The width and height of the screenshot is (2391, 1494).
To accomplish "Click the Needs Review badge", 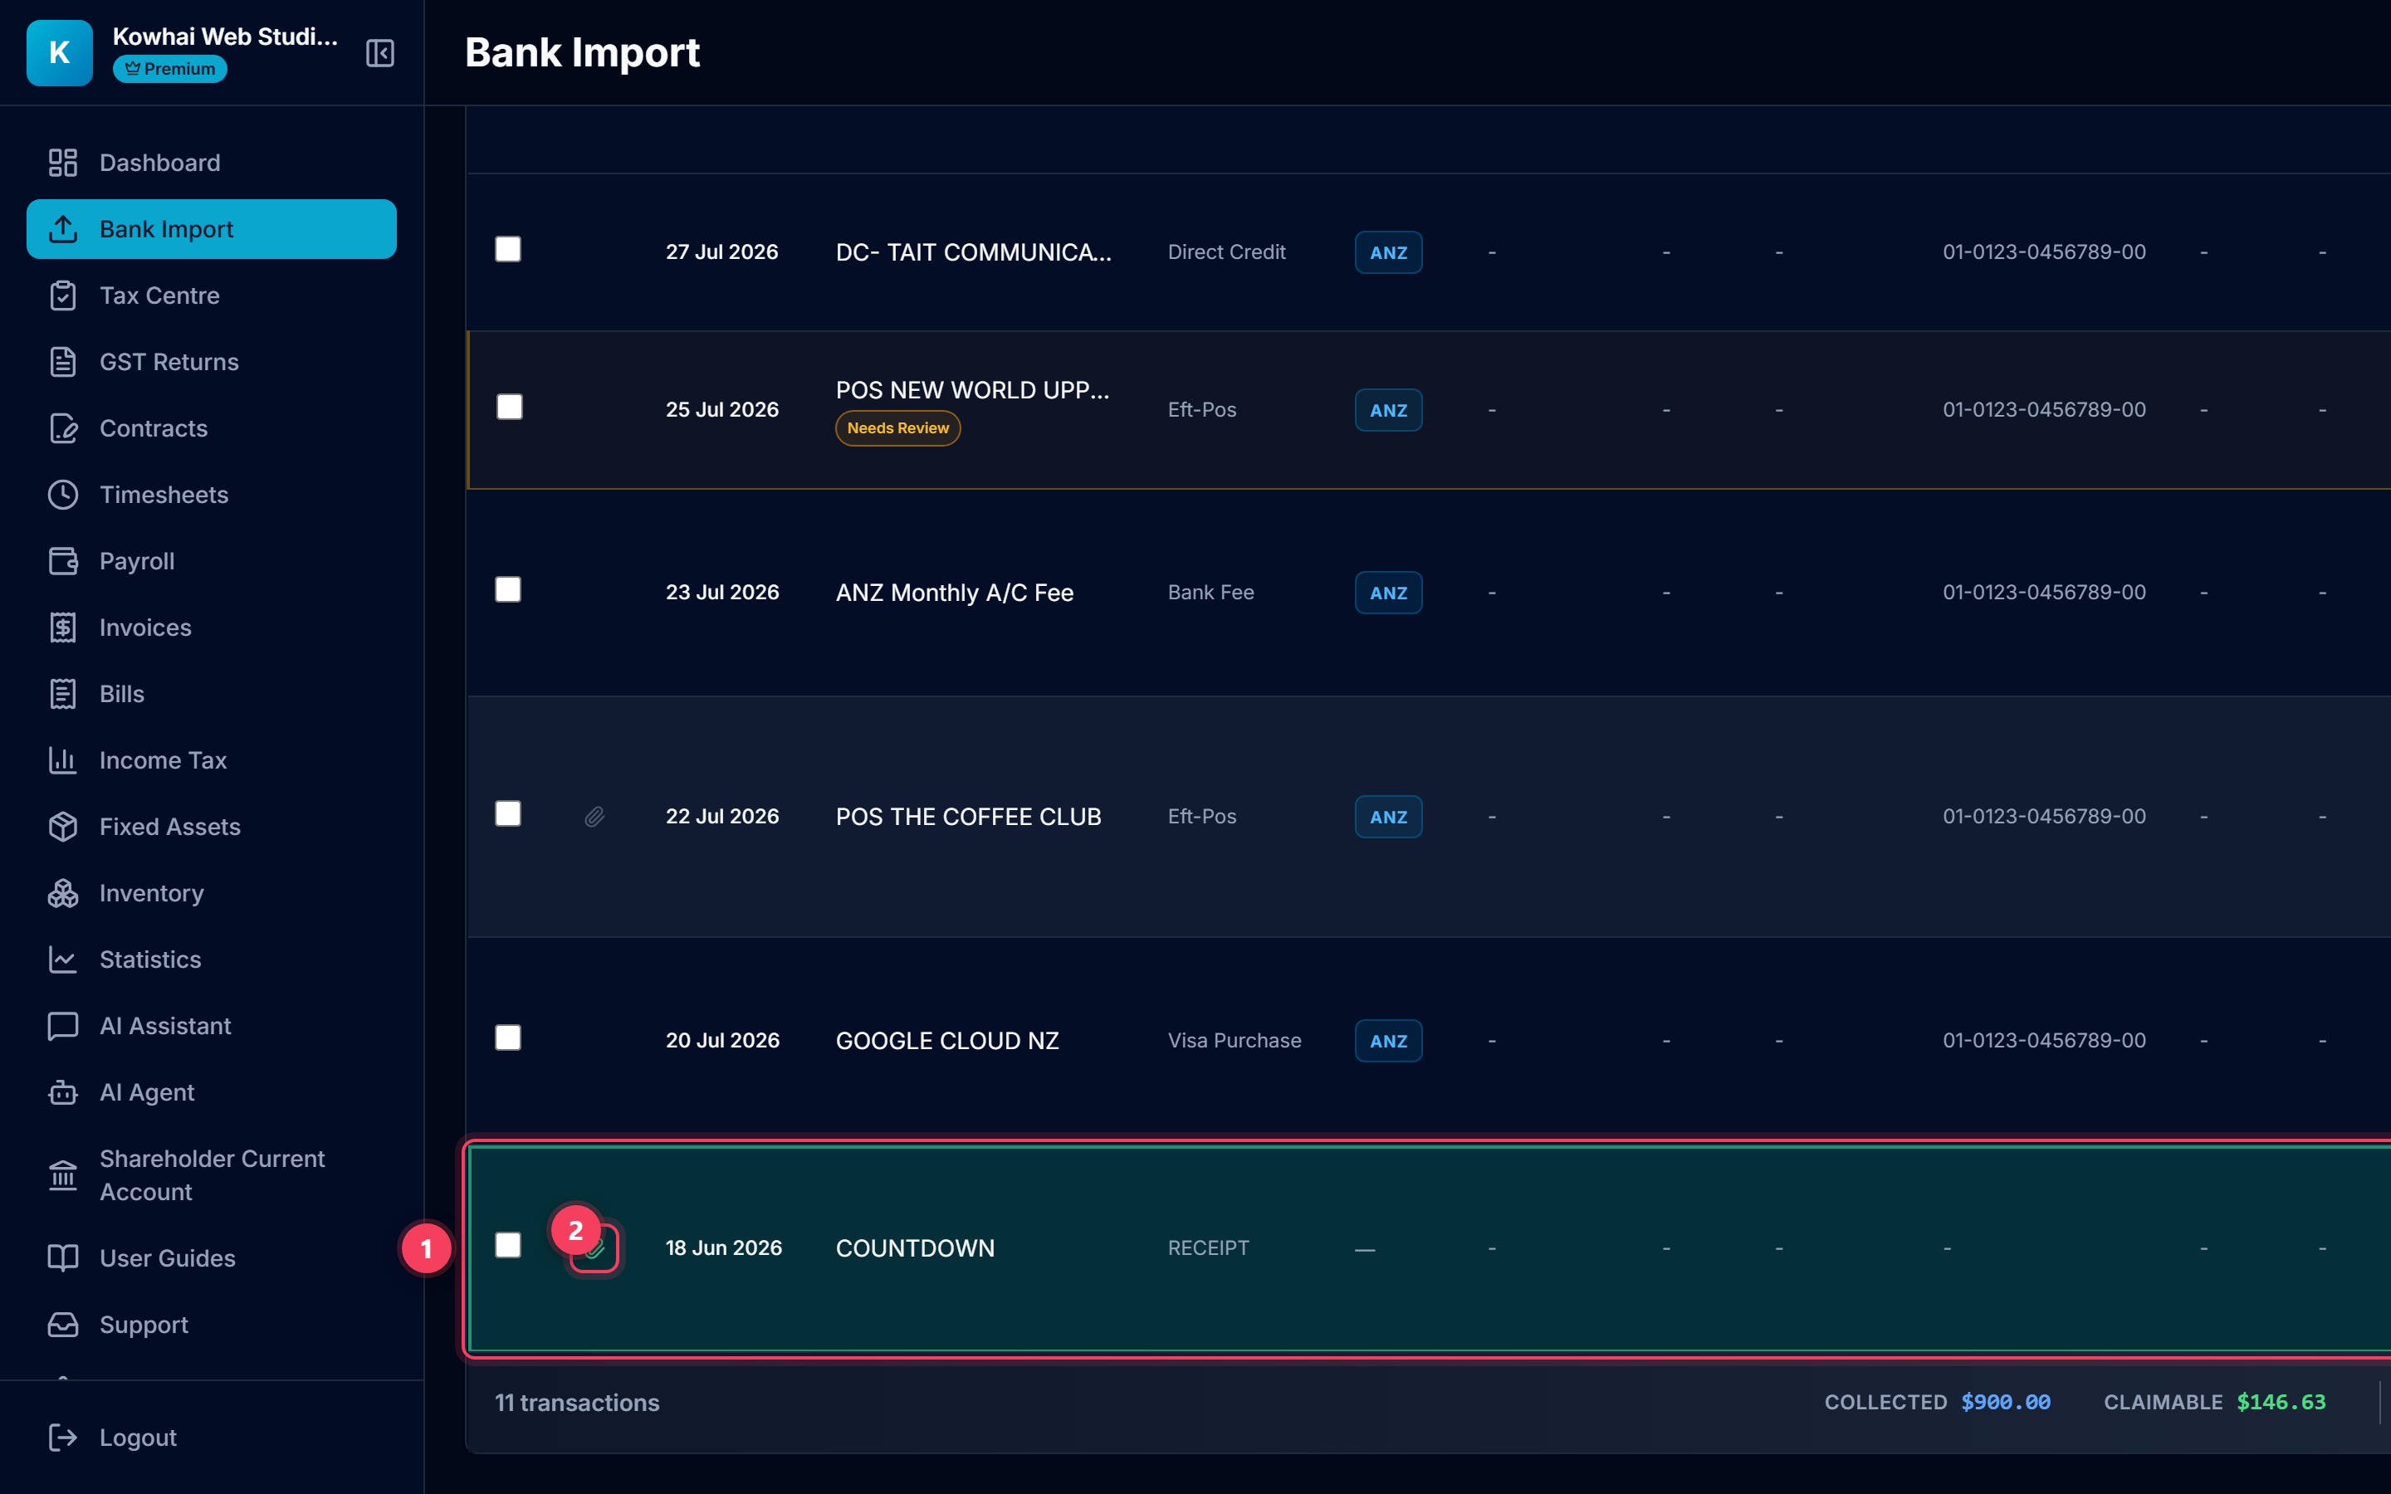I will coord(897,427).
